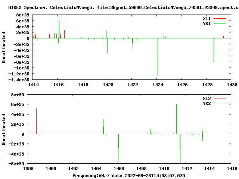Click the green positive spike near 1420 MHz
Viewport: 239px width, 179px height.
coord(106,31)
